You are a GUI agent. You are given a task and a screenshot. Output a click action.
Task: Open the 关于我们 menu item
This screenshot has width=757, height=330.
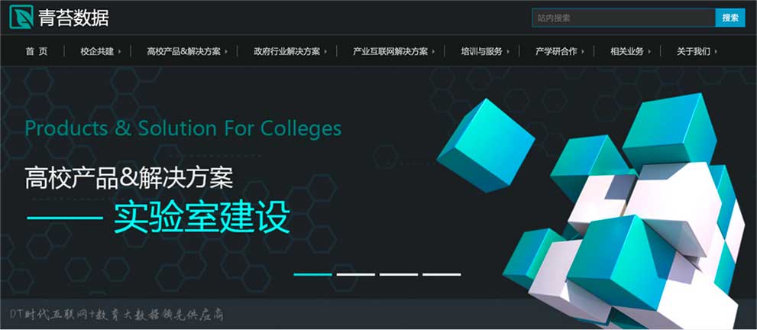click(694, 51)
